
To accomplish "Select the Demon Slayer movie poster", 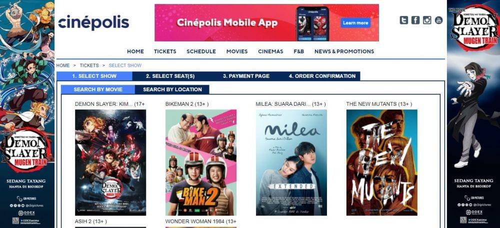I will coord(110,163).
